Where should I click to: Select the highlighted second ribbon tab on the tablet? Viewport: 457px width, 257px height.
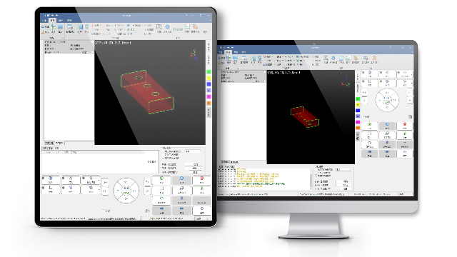tap(52, 20)
